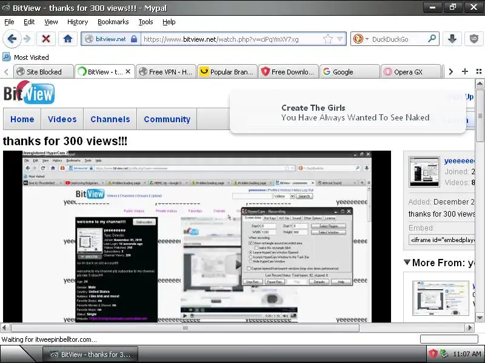485x363 pixels.
Task: Click the DuckDuckGo engine logo icon
Action: pyautogui.click(x=358, y=39)
